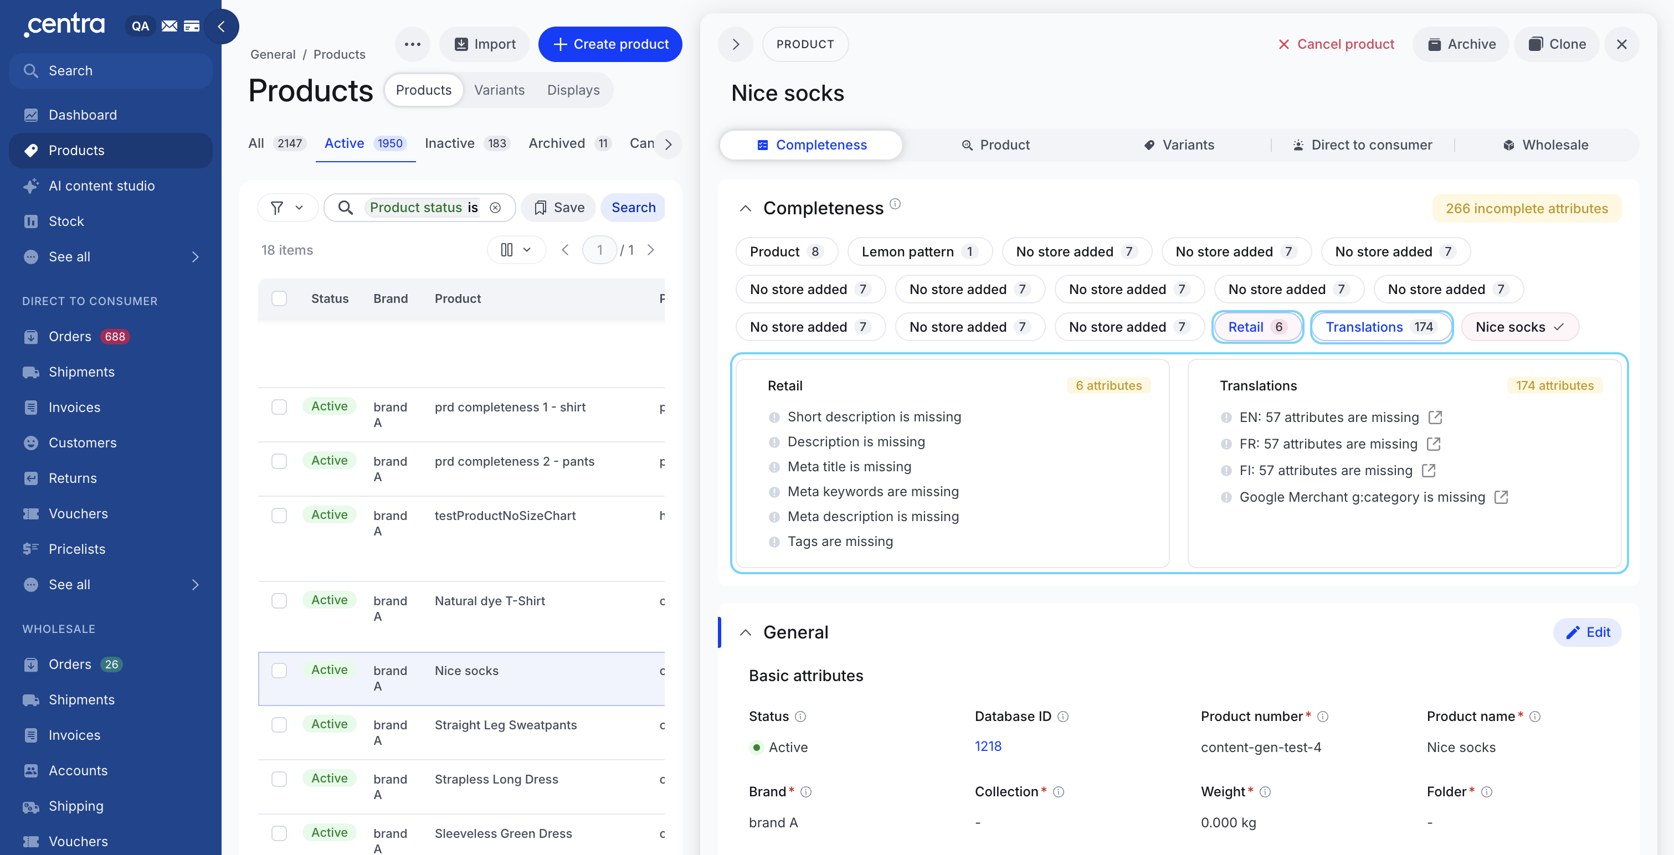Image resolution: width=1674 pixels, height=855 pixels.
Task: Open Direct to consumer Orders
Action: point(110,337)
